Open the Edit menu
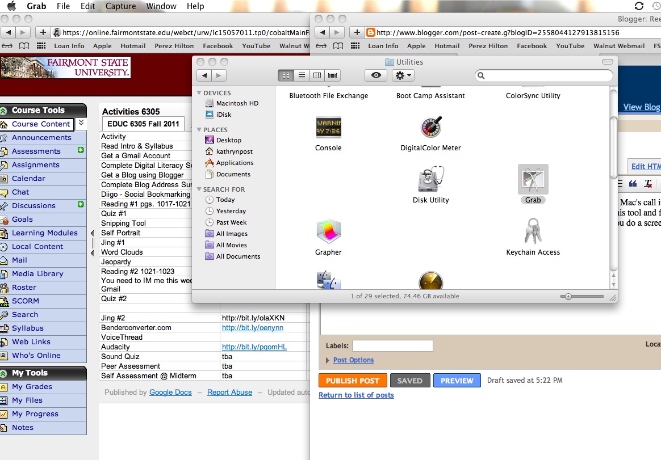 point(87,6)
